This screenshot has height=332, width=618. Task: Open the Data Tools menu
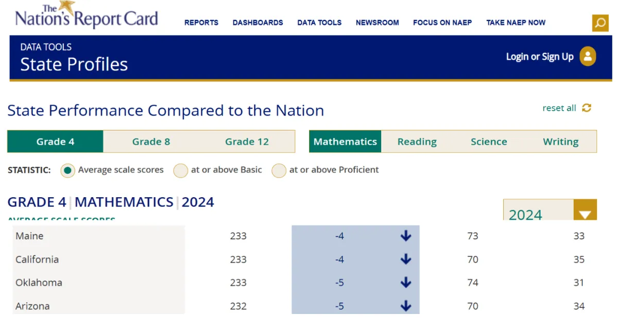click(319, 23)
